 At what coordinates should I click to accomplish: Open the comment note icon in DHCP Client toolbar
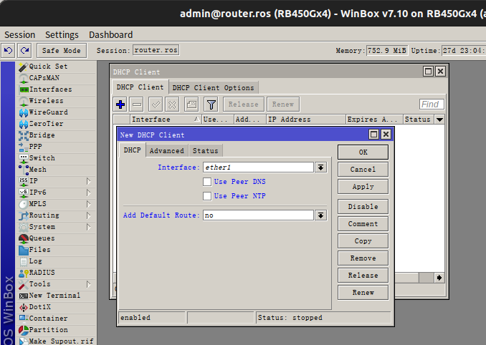(191, 105)
